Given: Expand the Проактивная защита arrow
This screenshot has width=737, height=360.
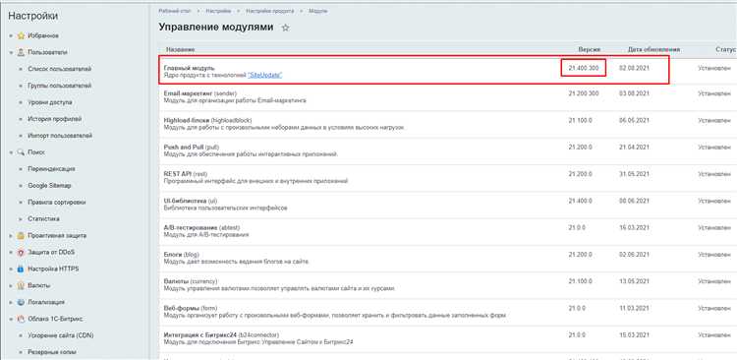Looking at the screenshot, I should click(11, 236).
